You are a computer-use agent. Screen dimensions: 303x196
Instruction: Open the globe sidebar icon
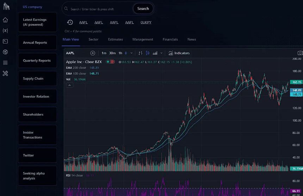click(x=5, y=52)
